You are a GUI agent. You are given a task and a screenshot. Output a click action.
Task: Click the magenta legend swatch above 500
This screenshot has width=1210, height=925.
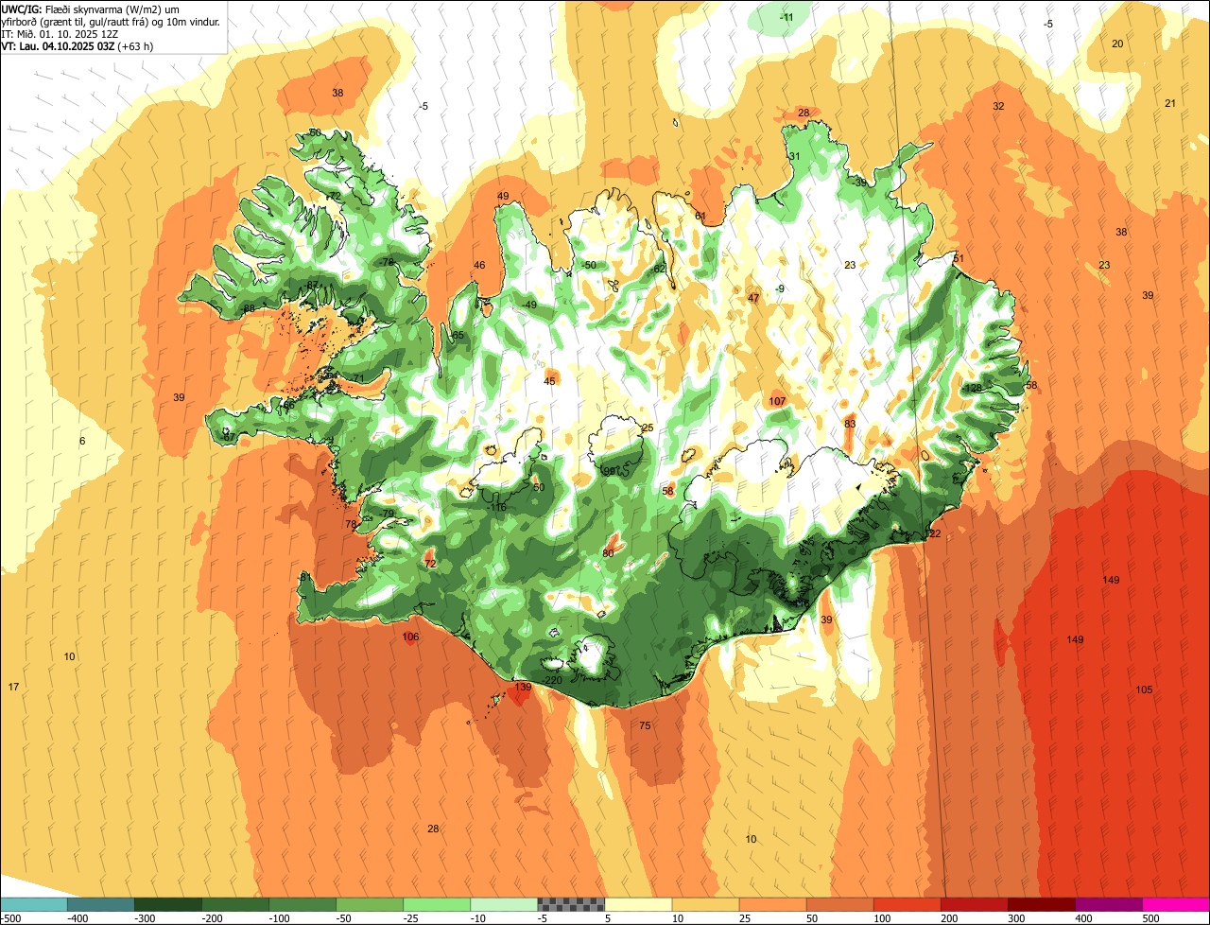tap(1176, 904)
